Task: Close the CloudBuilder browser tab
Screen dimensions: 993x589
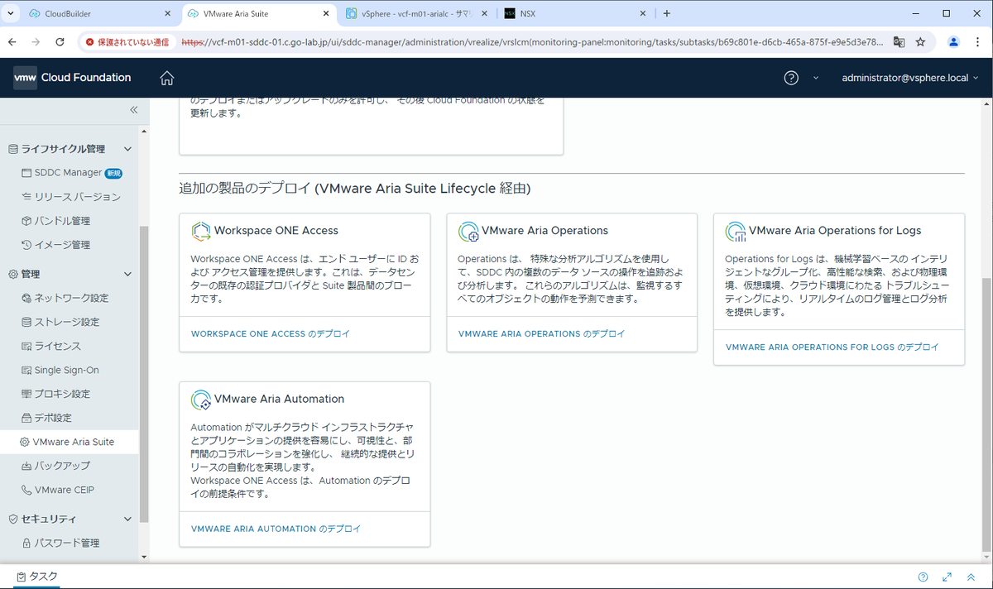Action: click(167, 14)
